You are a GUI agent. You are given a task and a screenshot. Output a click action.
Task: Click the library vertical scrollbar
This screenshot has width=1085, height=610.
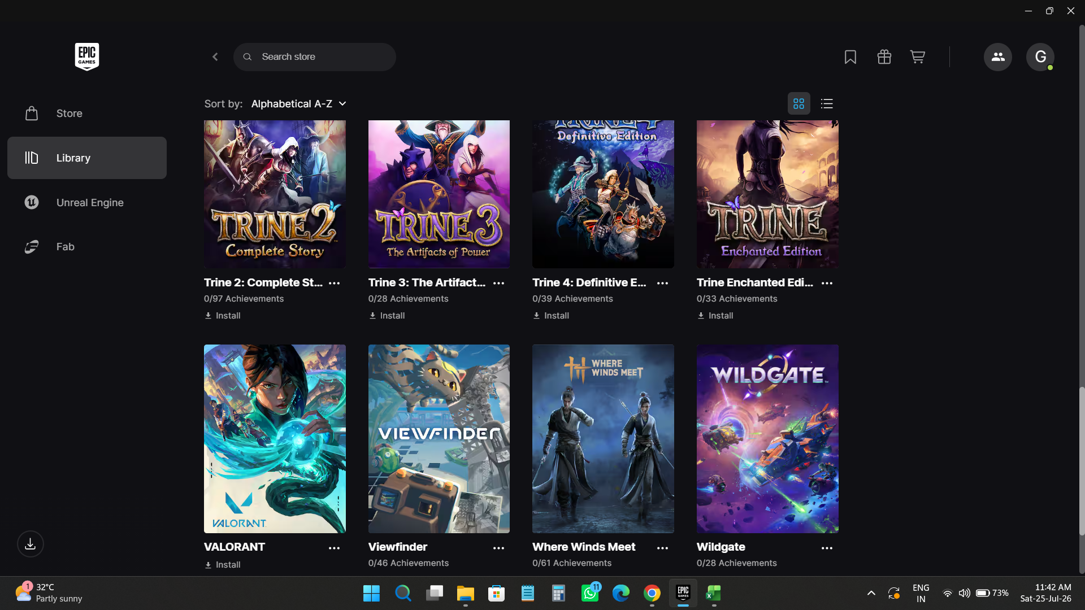(x=1082, y=461)
